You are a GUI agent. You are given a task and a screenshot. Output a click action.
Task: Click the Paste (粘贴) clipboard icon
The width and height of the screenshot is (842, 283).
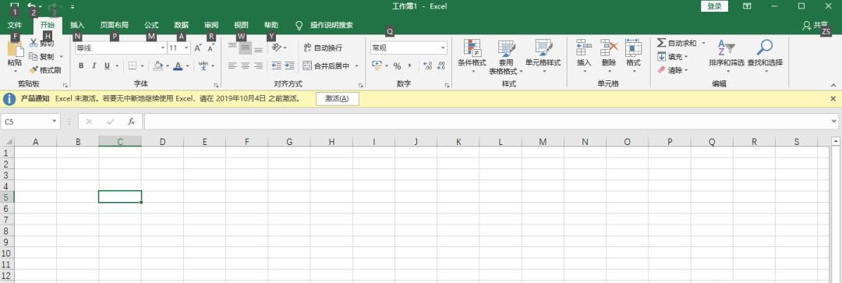(15, 49)
